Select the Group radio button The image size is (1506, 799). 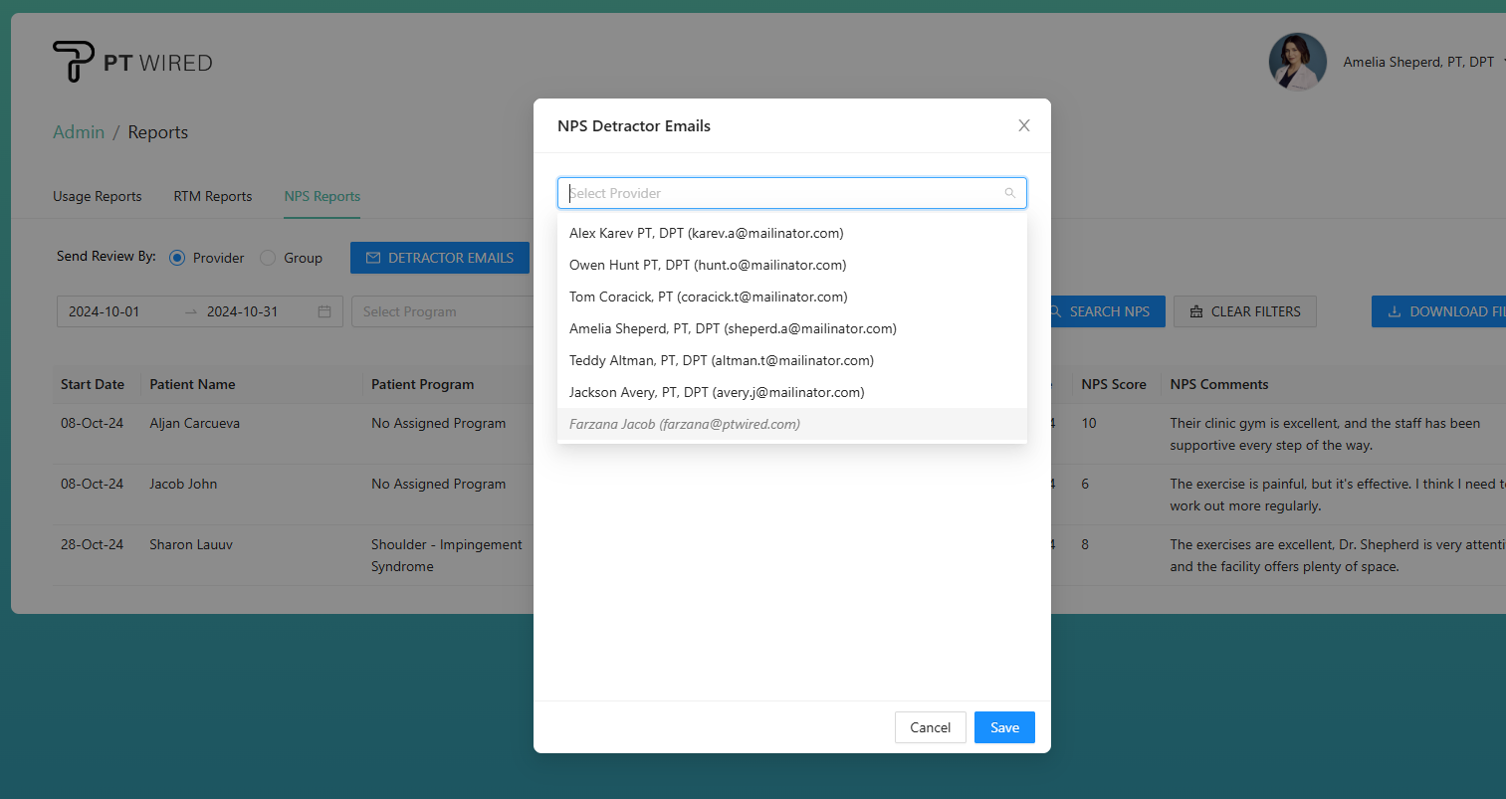click(268, 258)
